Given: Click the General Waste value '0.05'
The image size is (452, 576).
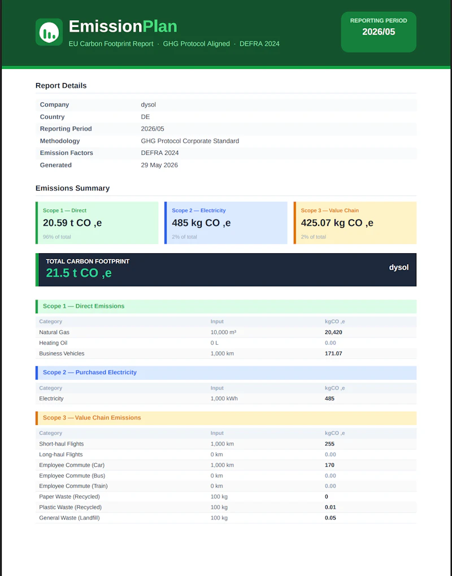Looking at the screenshot, I should tap(331, 518).
